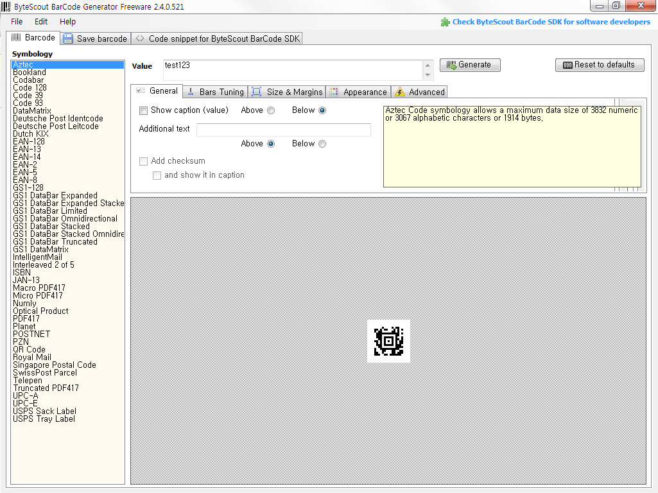Screen dimensions: 658x493
Task: Click the generated Aztec barcode preview image
Action: (x=388, y=341)
